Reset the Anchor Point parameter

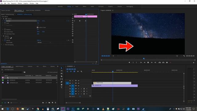(x=73, y=31)
